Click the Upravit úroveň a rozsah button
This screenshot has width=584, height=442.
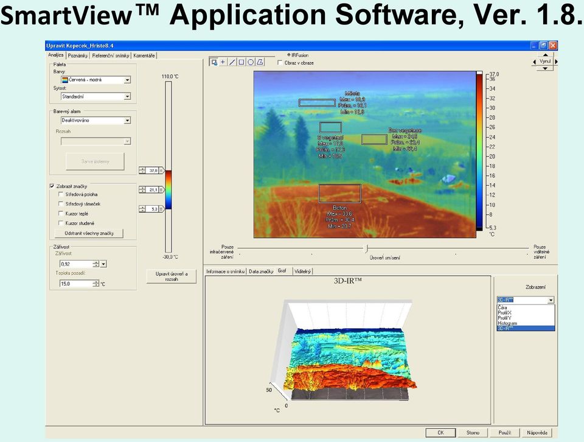(172, 276)
